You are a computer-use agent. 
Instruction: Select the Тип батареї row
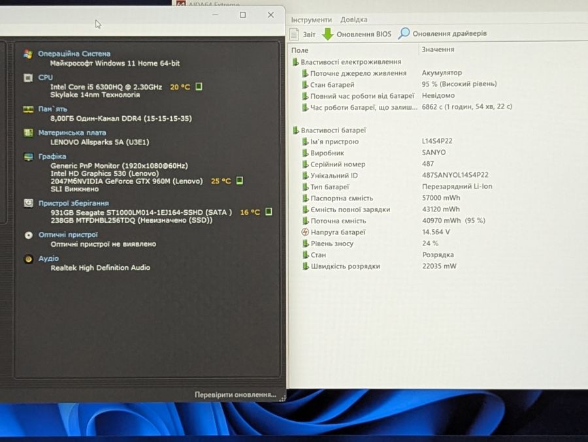coord(397,187)
